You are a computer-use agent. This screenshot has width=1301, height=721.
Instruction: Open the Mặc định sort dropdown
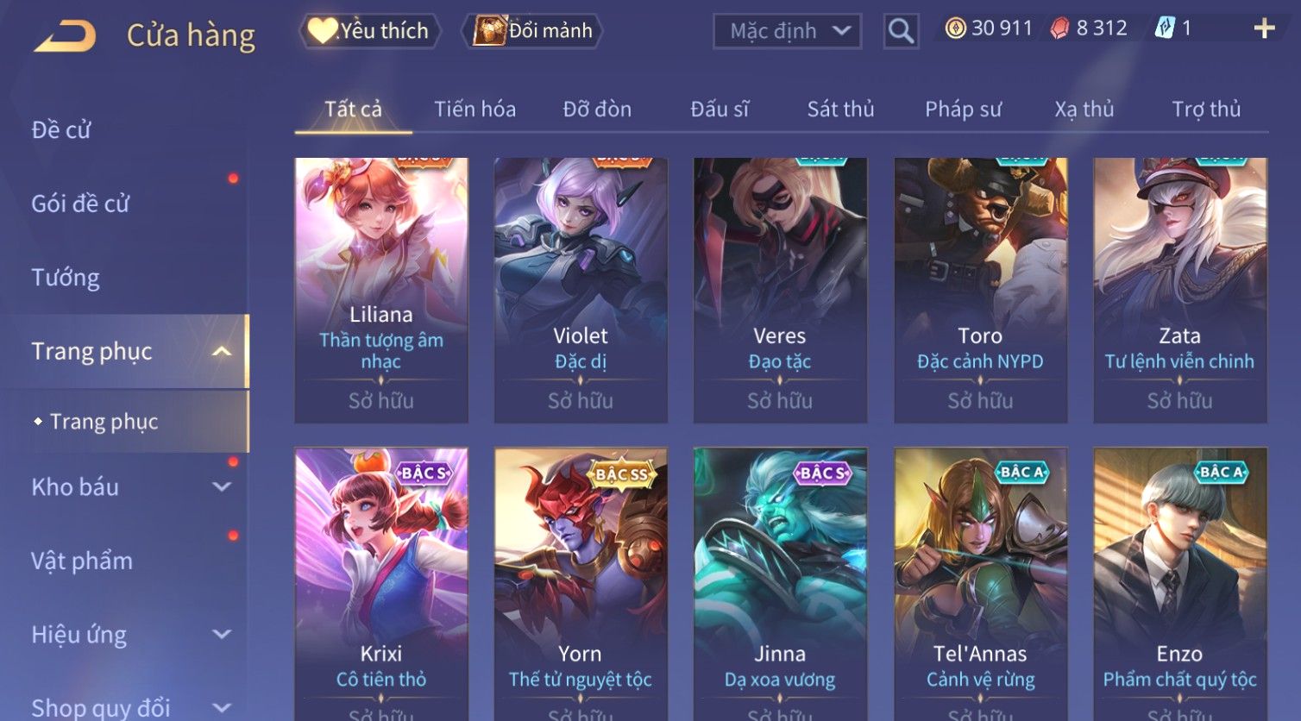[787, 31]
